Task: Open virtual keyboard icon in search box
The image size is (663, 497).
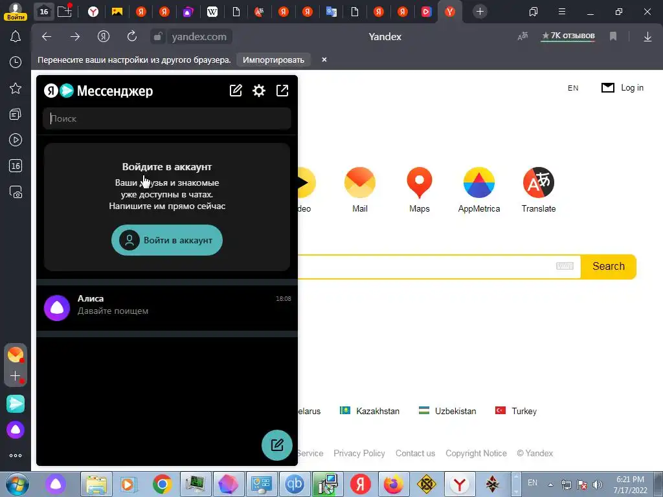Action: (565, 266)
